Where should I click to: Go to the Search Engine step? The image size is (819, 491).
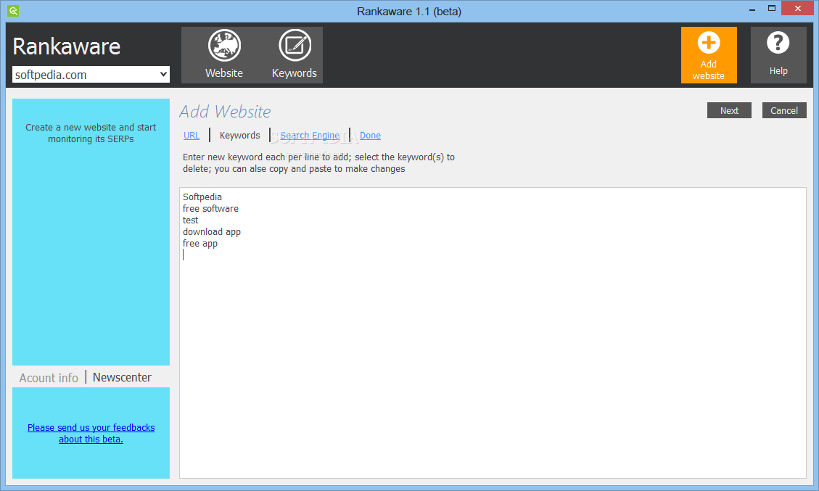[310, 136]
